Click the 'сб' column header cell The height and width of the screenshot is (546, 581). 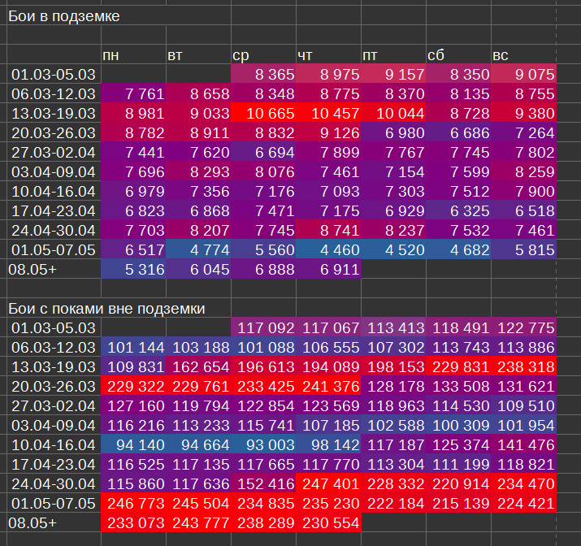point(459,54)
